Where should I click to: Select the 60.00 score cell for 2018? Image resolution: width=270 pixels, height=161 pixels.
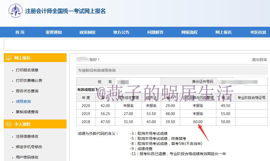pyautogui.click(x=198, y=121)
